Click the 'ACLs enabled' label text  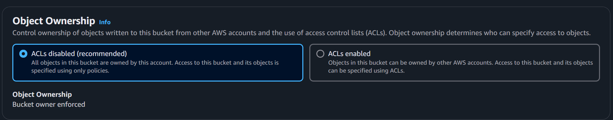349,54
